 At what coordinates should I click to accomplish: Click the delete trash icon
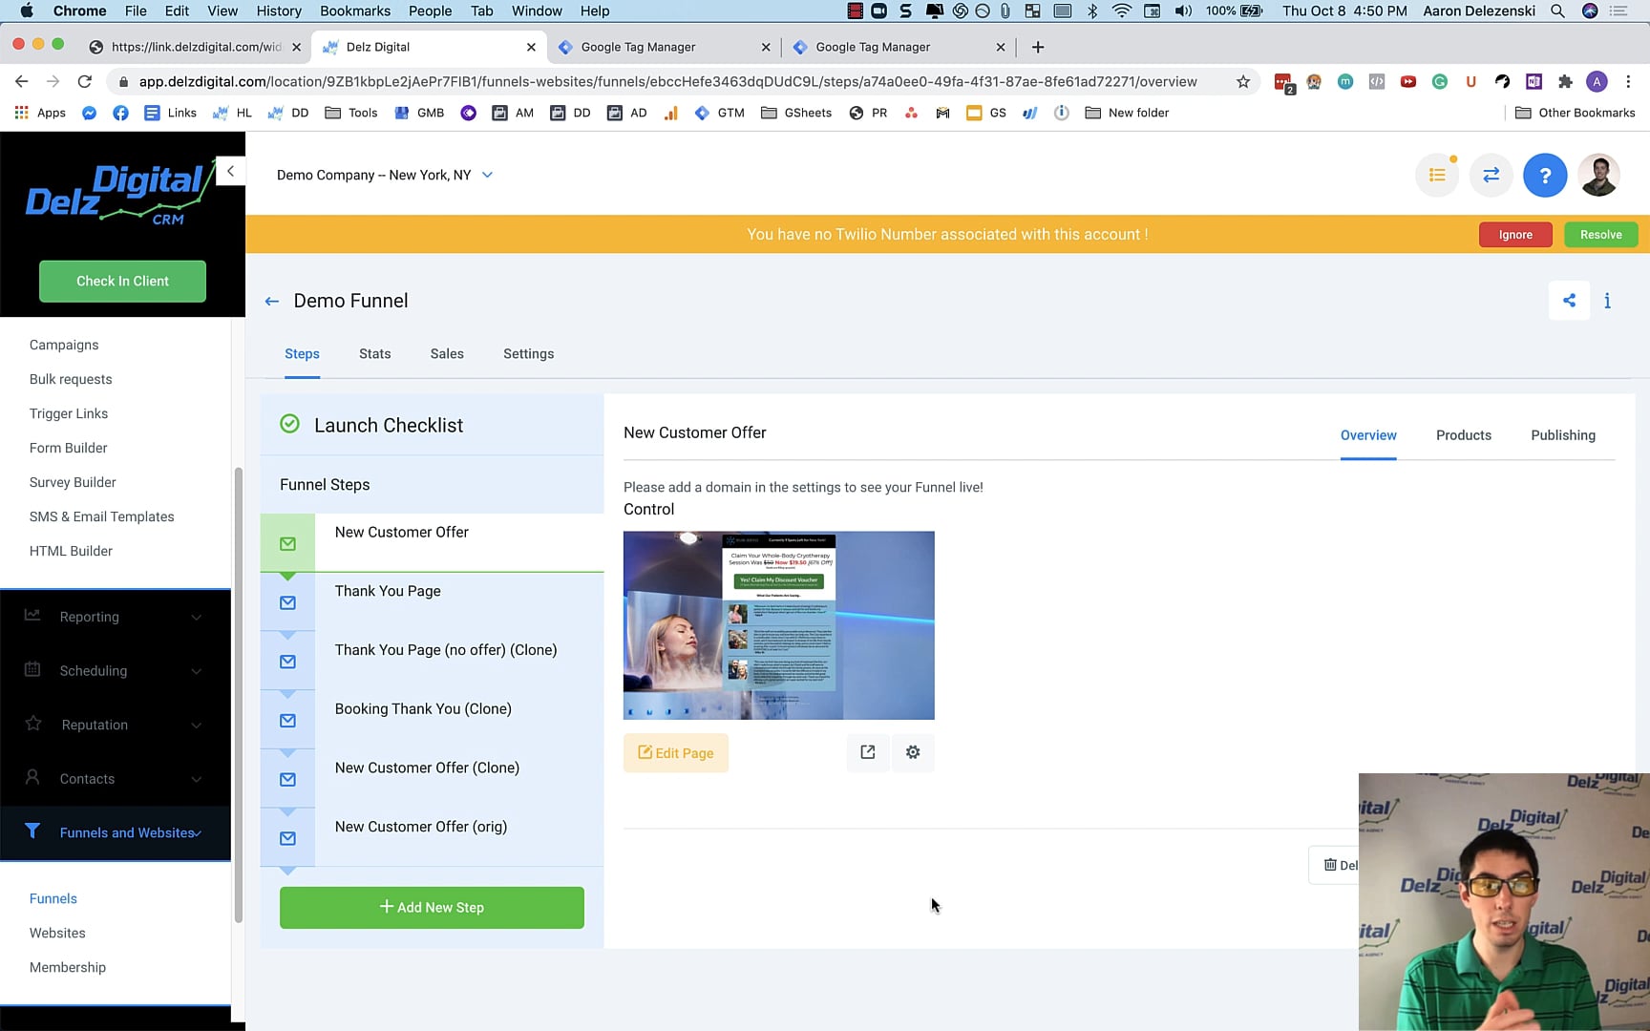1331,865
